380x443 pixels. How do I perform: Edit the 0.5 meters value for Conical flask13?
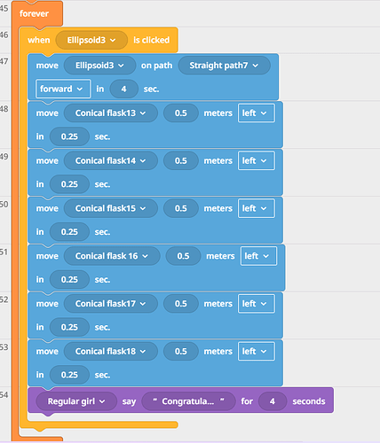181,113
